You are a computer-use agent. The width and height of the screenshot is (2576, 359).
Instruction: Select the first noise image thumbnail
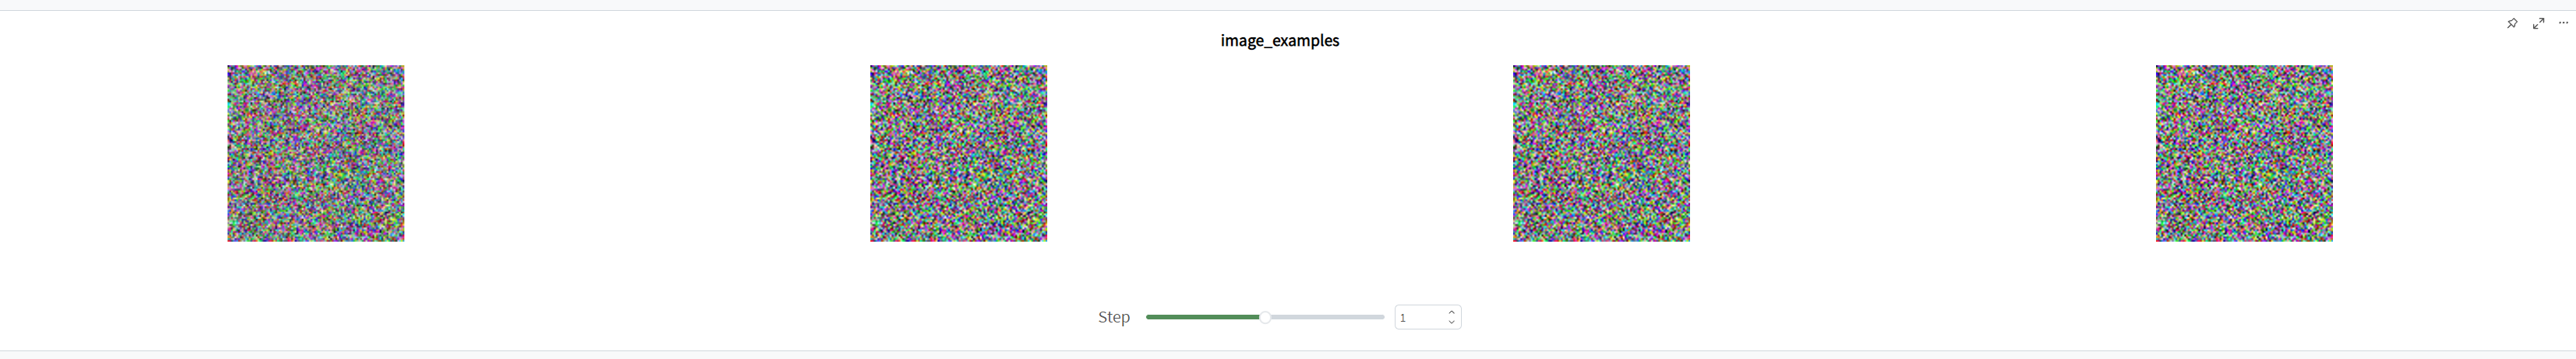(x=316, y=154)
